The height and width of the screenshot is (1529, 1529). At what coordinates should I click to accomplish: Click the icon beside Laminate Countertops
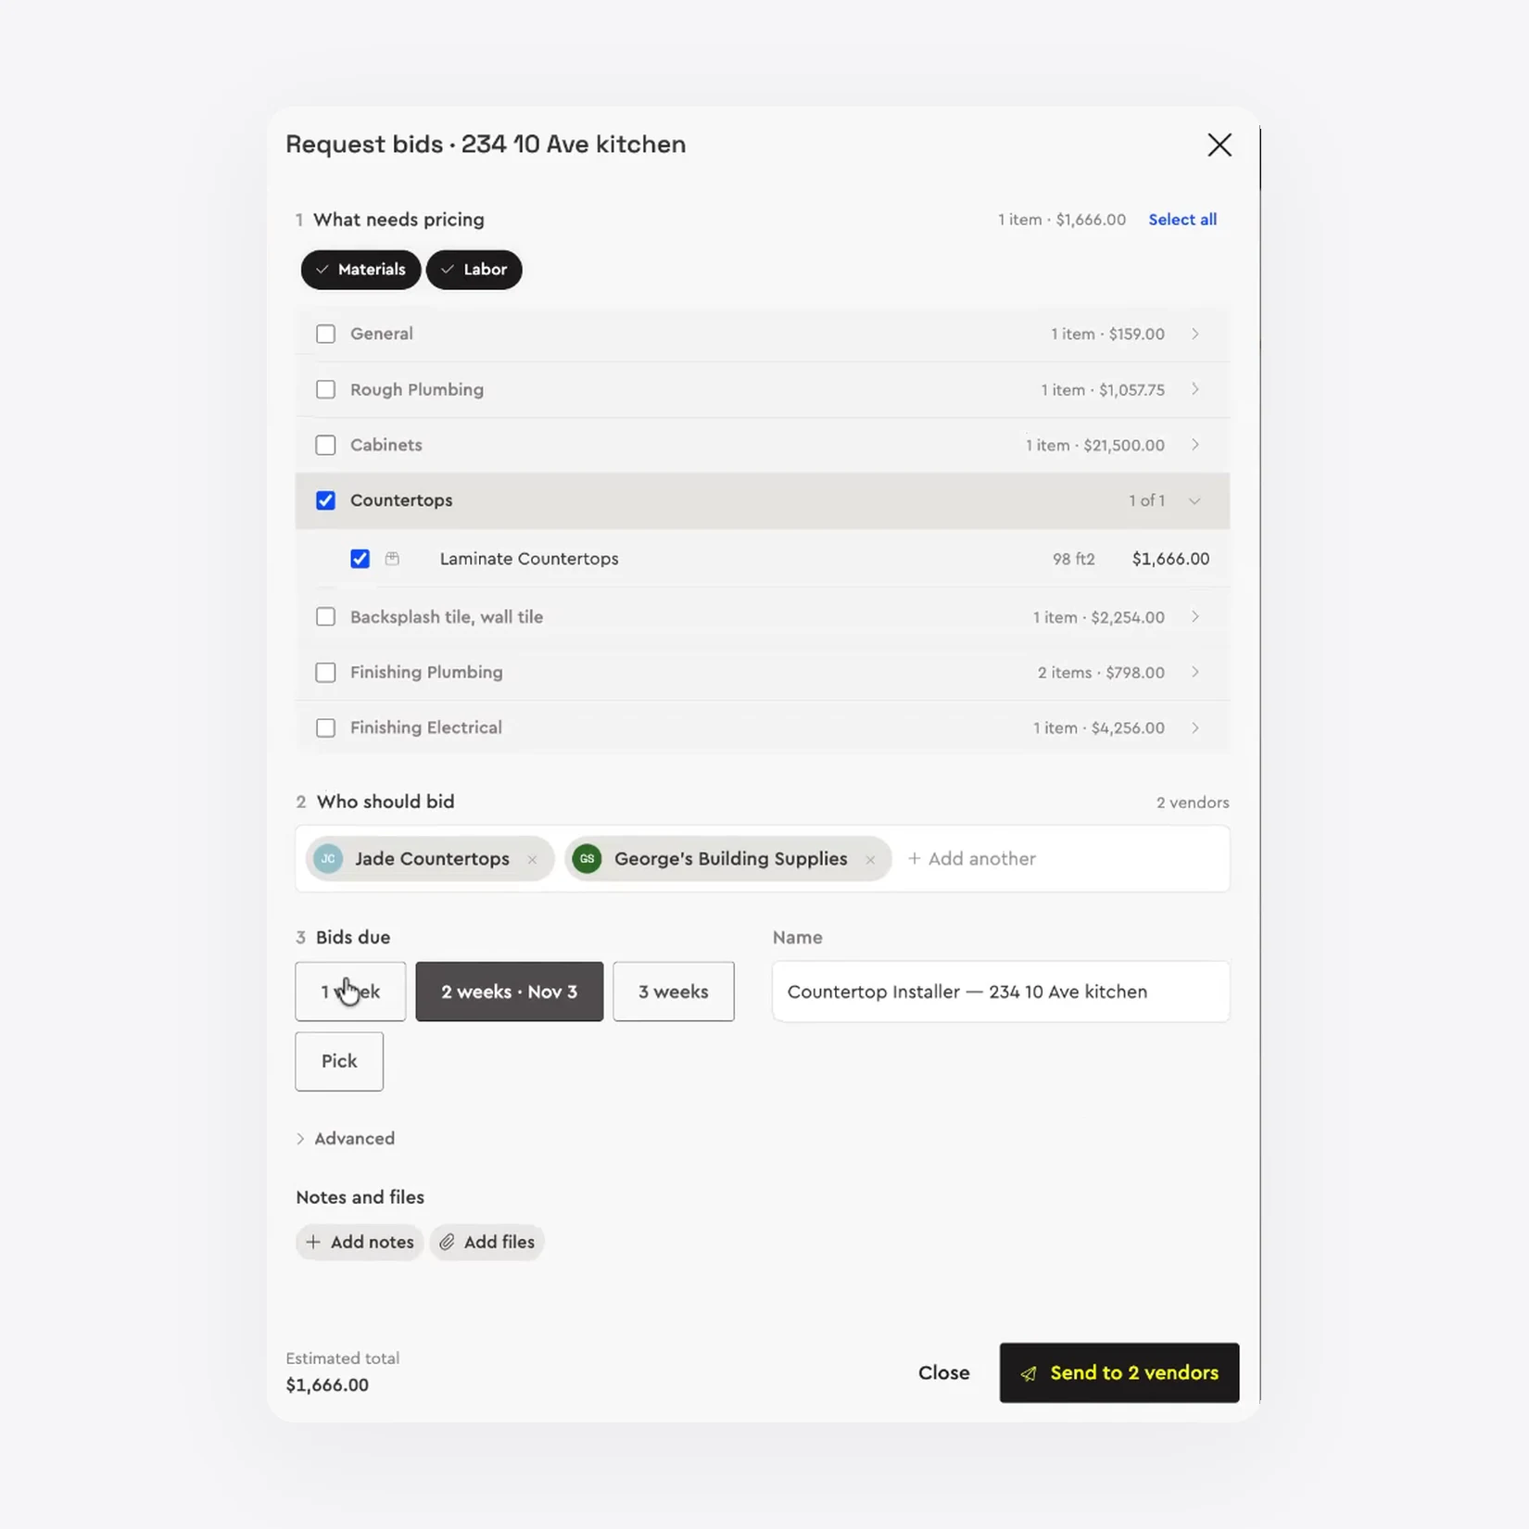tap(393, 559)
